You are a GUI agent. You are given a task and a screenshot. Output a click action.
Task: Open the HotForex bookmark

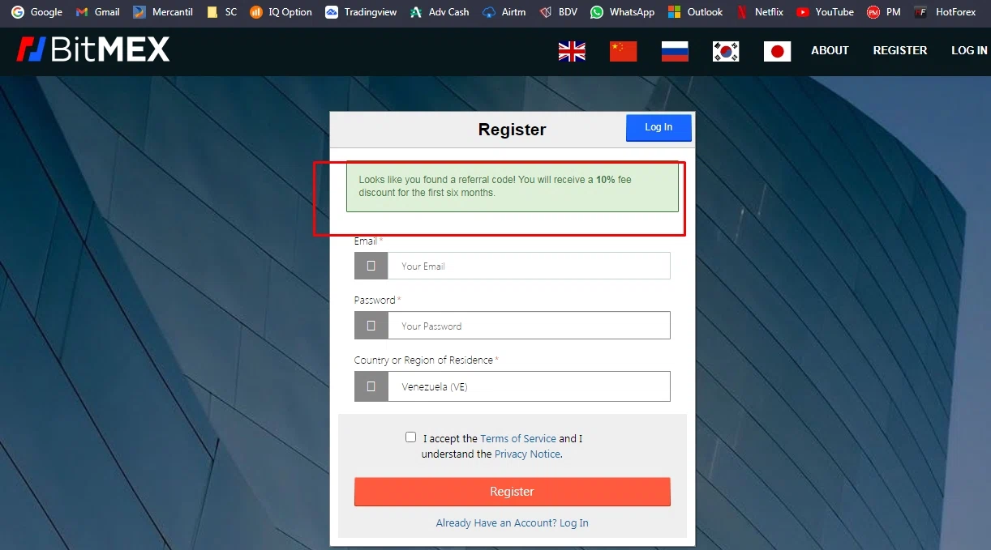pyautogui.click(x=945, y=12)
